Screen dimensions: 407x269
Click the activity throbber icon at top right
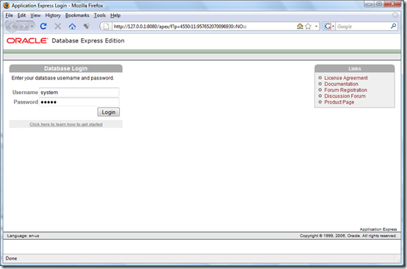[x=395, y=15]
